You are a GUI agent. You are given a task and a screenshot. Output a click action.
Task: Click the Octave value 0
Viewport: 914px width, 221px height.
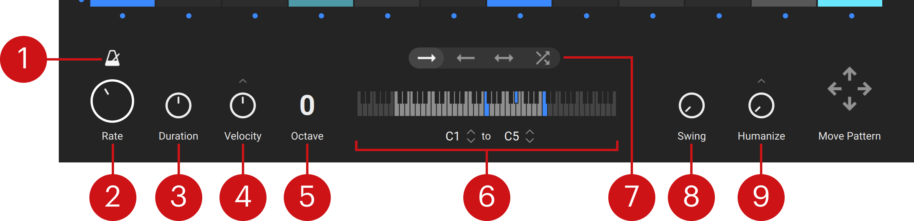pyautogui.click(x=307, y=105)
